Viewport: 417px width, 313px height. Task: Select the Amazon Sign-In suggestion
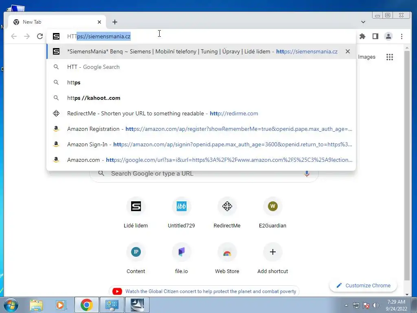[x=201, y=144]
